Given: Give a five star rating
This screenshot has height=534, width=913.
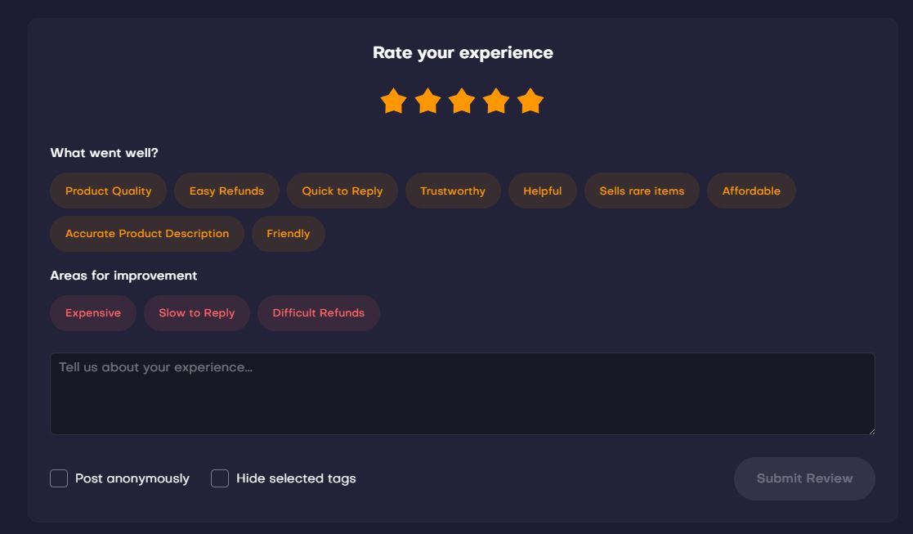Looking at the screenshot, I should coord(530,101).
